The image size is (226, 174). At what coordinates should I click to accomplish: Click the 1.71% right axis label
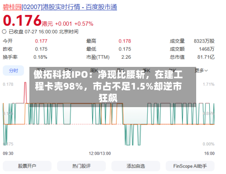(x=208, y=85)
